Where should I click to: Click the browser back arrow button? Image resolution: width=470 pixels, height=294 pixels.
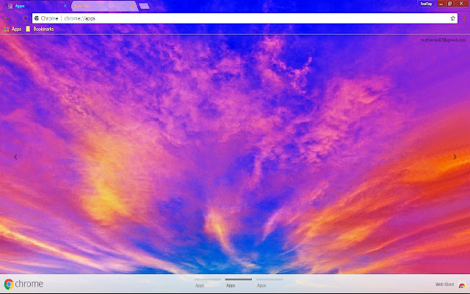pyautogui.click(x=7, y=18)
